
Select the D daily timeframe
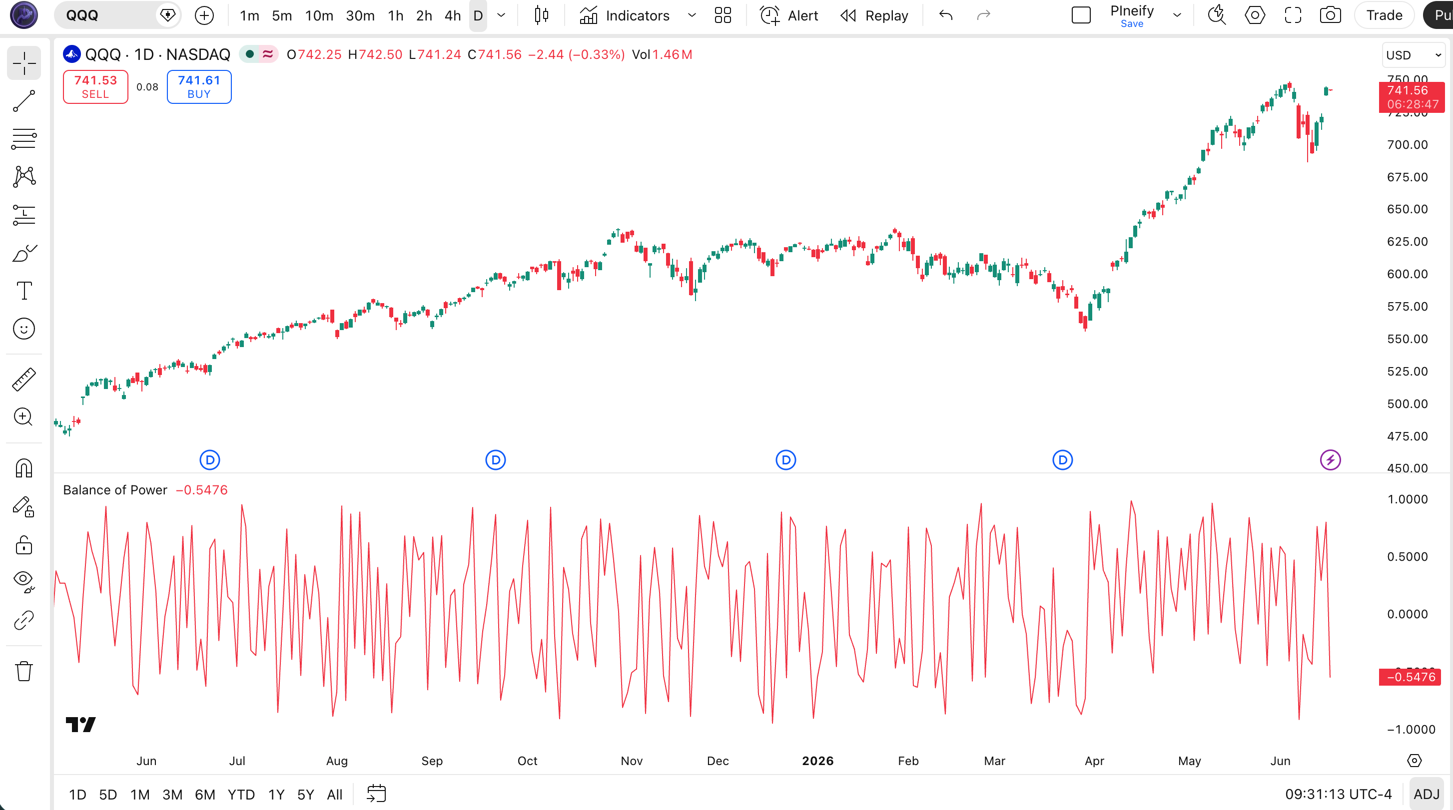point(478,15)
